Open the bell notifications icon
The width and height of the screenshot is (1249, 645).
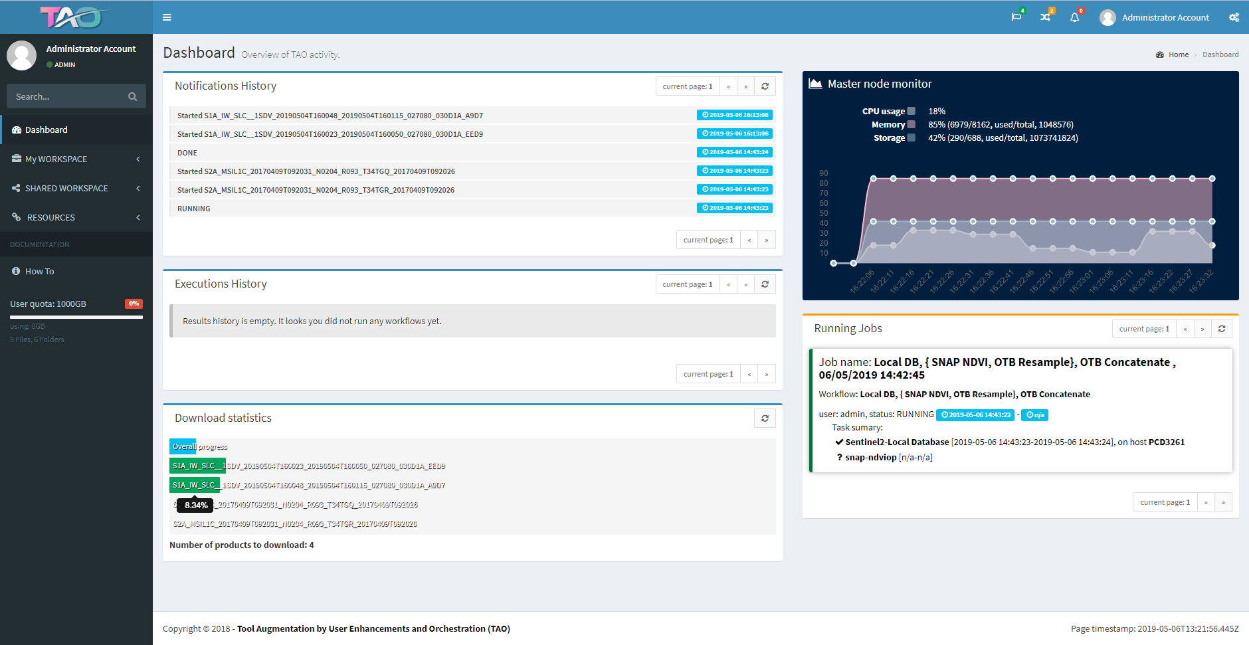click(1074, 17)
